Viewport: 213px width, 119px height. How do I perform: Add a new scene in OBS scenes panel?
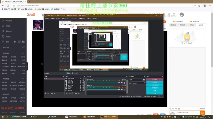click(46, 93)
